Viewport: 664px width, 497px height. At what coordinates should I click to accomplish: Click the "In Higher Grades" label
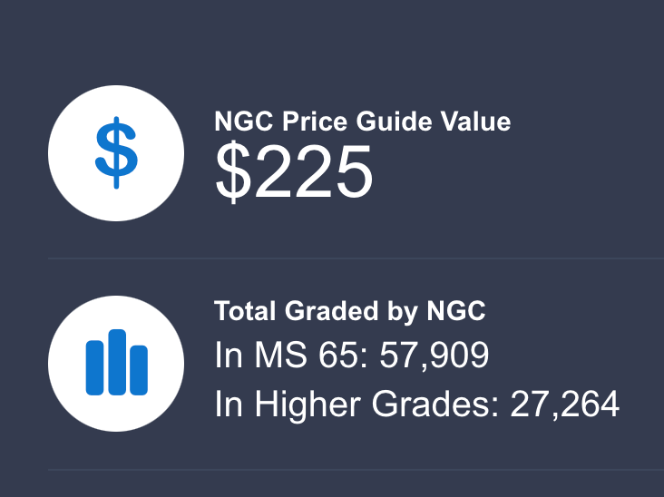[356, 404]
